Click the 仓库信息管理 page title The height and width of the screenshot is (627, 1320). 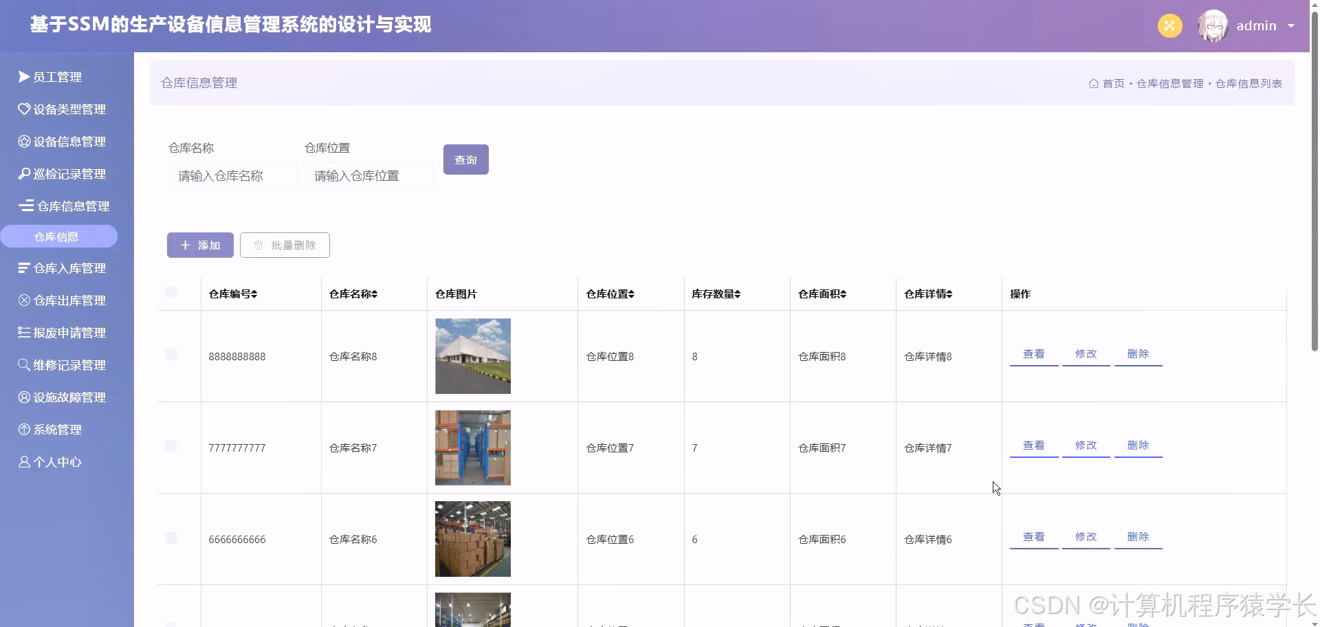(199, 82)
